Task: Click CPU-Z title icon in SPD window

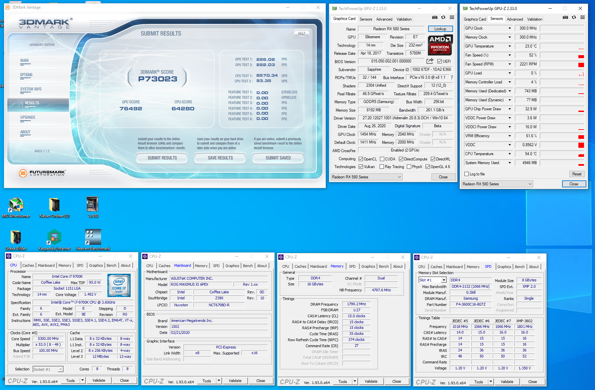Action: coord(417,257)
